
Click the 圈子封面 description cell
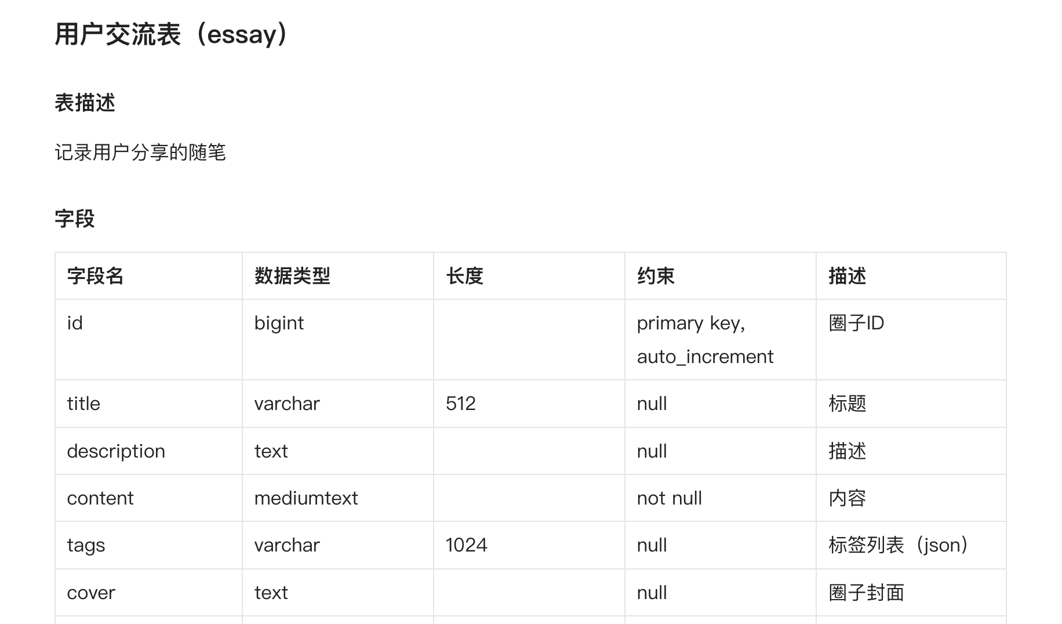(866, 593)
